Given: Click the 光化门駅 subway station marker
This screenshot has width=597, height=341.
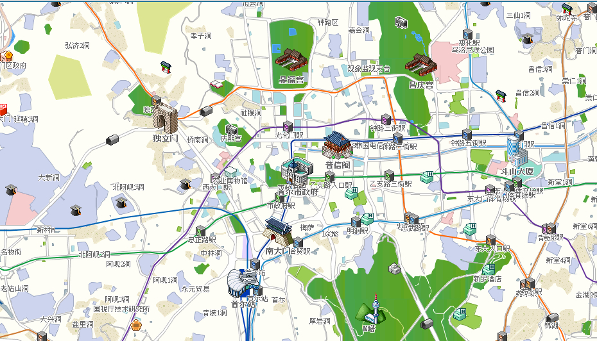Looking at the screenshot, I should click(288, 126).
